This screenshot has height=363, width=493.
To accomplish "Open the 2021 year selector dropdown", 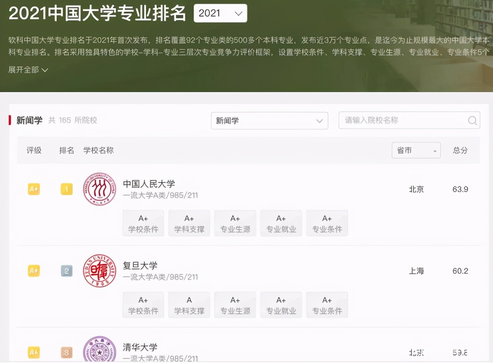I will (220, 13).
